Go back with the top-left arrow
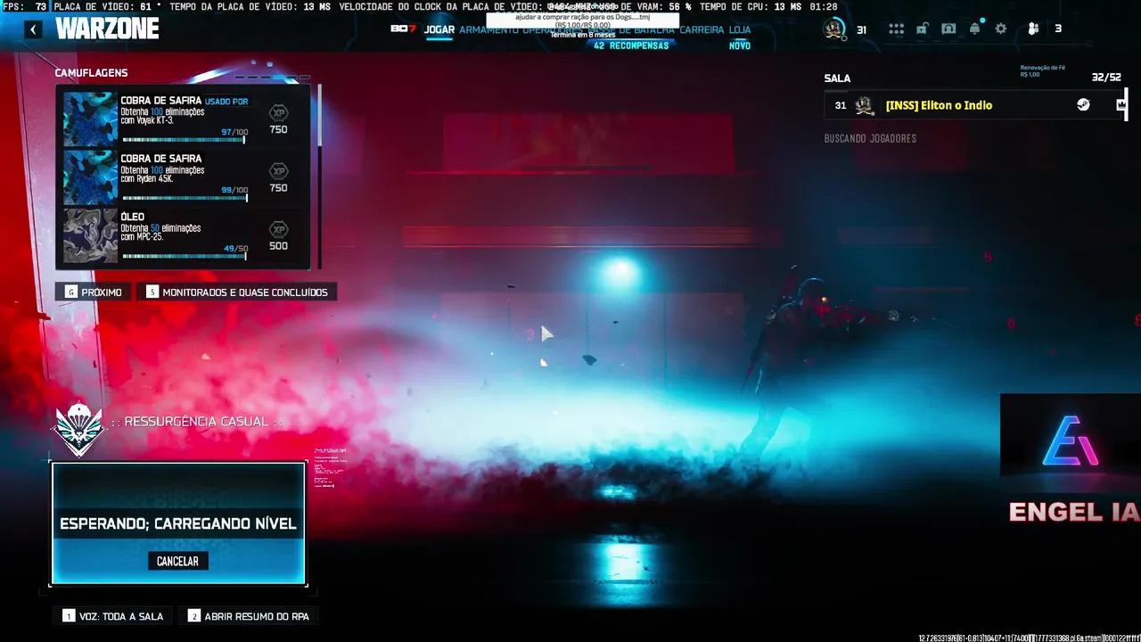The width and height of the screenshot is (1141, 642). [x=33, y=29]
